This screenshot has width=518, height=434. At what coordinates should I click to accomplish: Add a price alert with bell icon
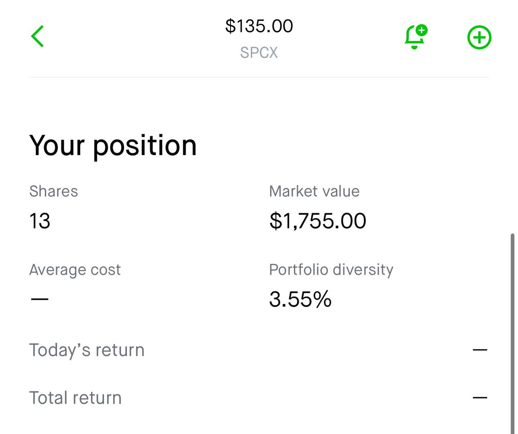[415, 37]
